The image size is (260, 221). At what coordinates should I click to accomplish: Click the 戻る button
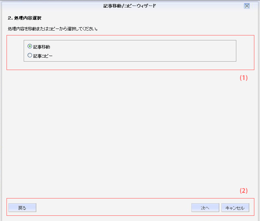[x=22, y=208]
